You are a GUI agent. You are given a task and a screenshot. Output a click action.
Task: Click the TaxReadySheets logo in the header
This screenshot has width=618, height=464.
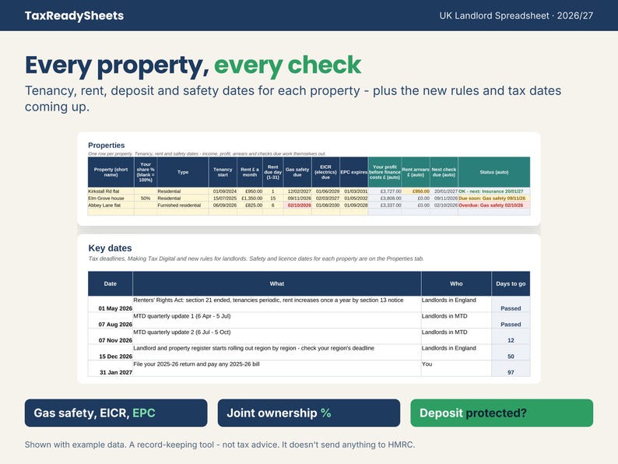coord(74,16)
